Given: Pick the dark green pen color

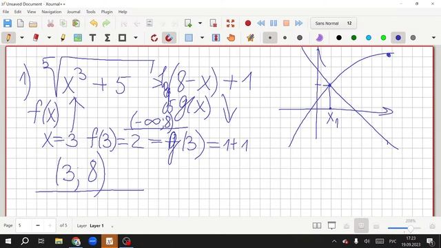Looking at the screenshot, I should click(x=353, y=38).
